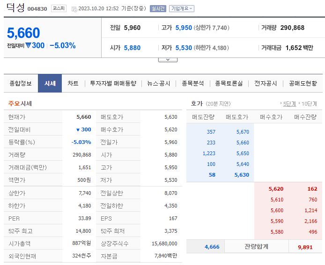Click the stock code 004830
This screenshot has height=265, width=325.
tap(37, 9)
